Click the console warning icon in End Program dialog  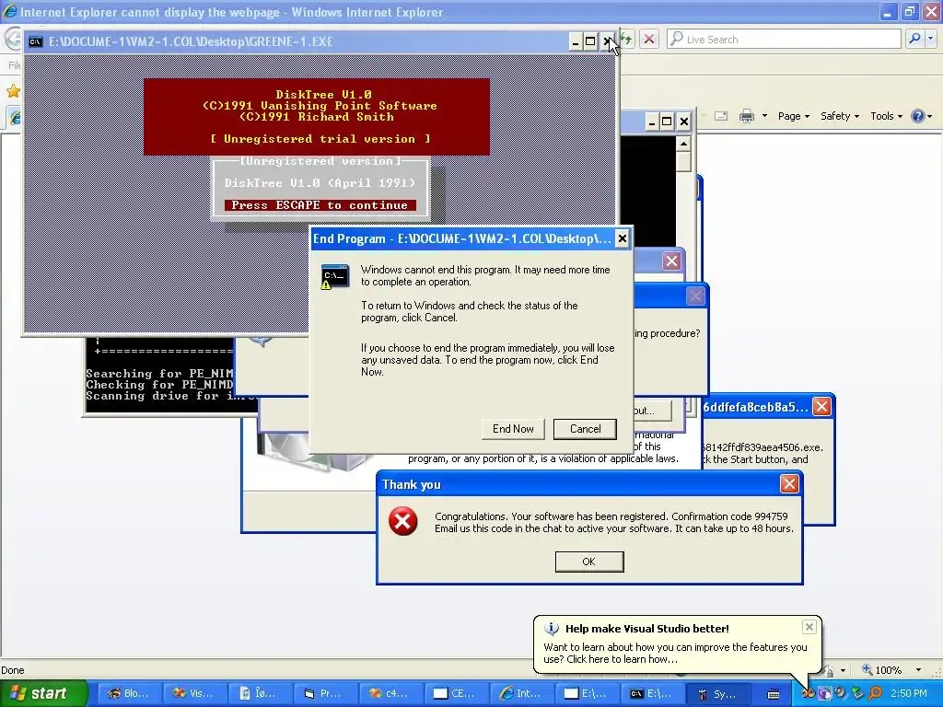point(334,276)
